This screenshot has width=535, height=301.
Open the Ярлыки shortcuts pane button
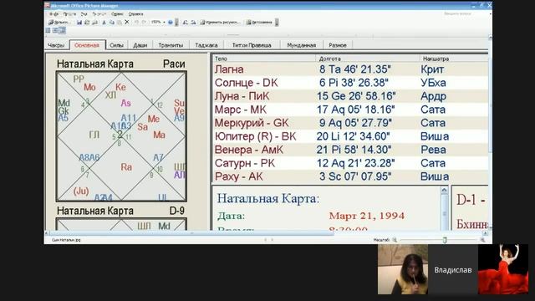[x=59, y=23]
